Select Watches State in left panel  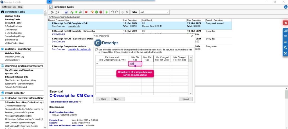coord(13,53)
